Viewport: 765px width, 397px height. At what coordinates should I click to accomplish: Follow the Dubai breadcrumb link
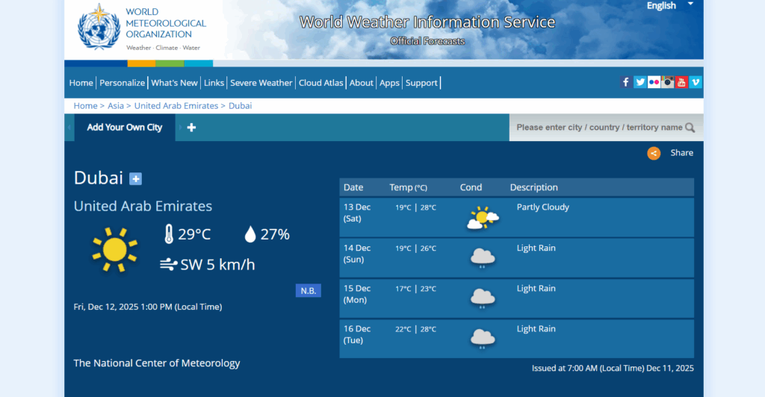click(240, 106)
